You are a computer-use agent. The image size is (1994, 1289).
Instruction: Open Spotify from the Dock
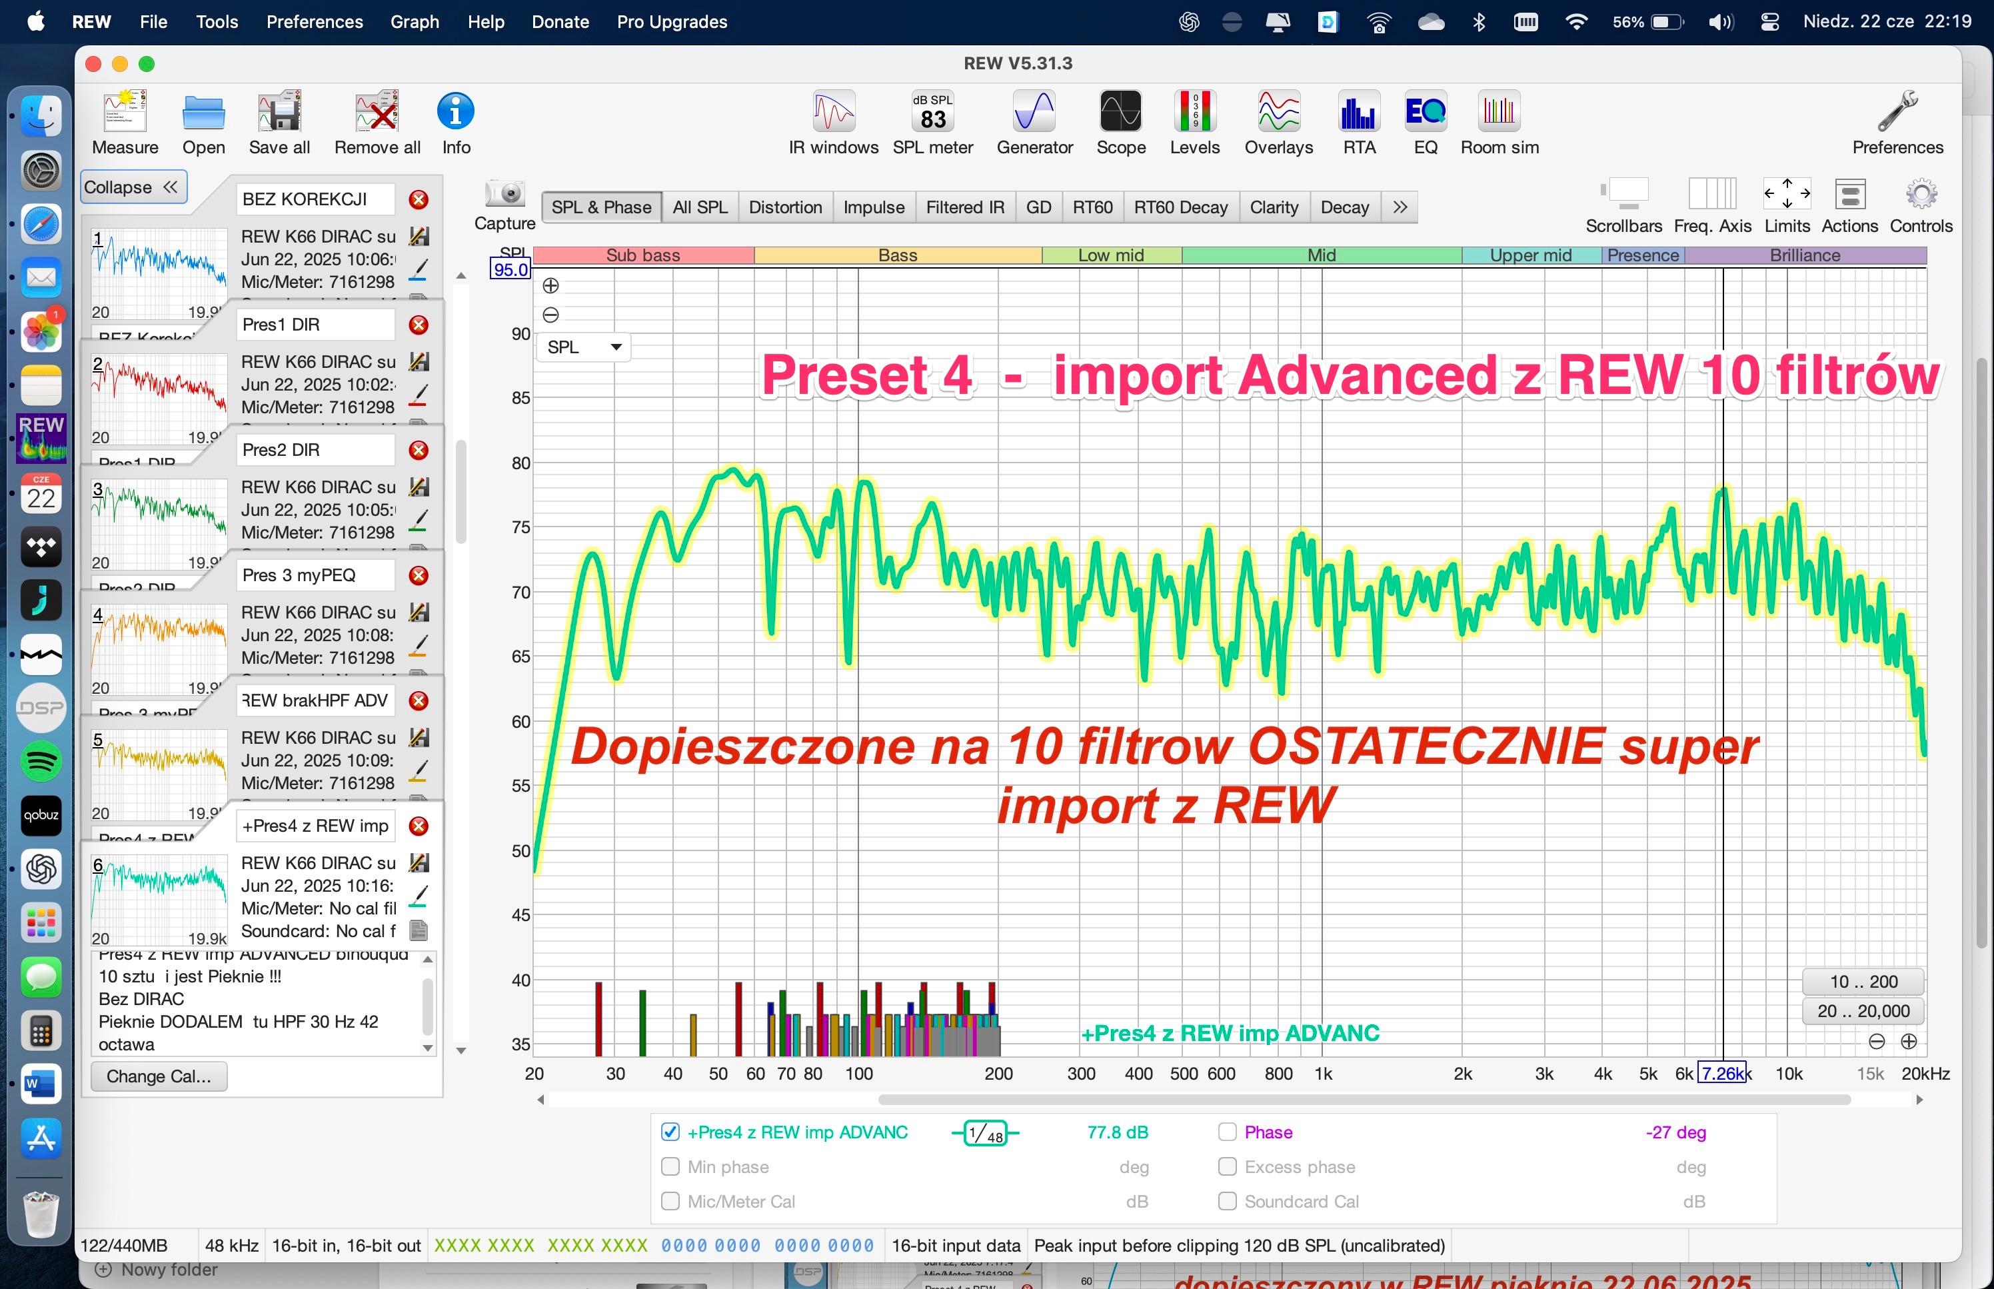(x=40, y=761)
